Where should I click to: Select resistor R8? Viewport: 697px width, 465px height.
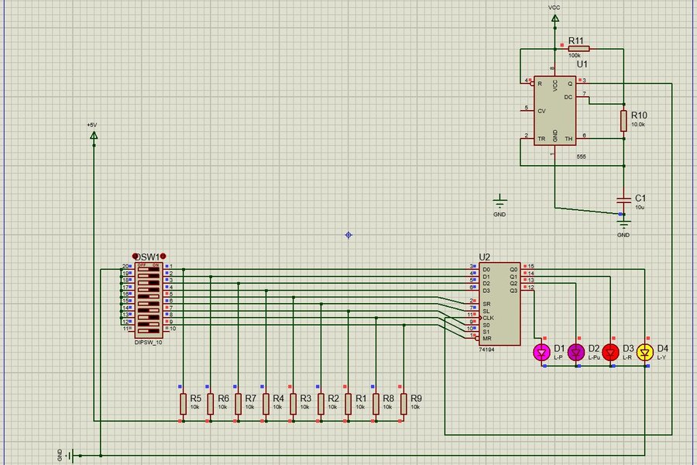376,404
